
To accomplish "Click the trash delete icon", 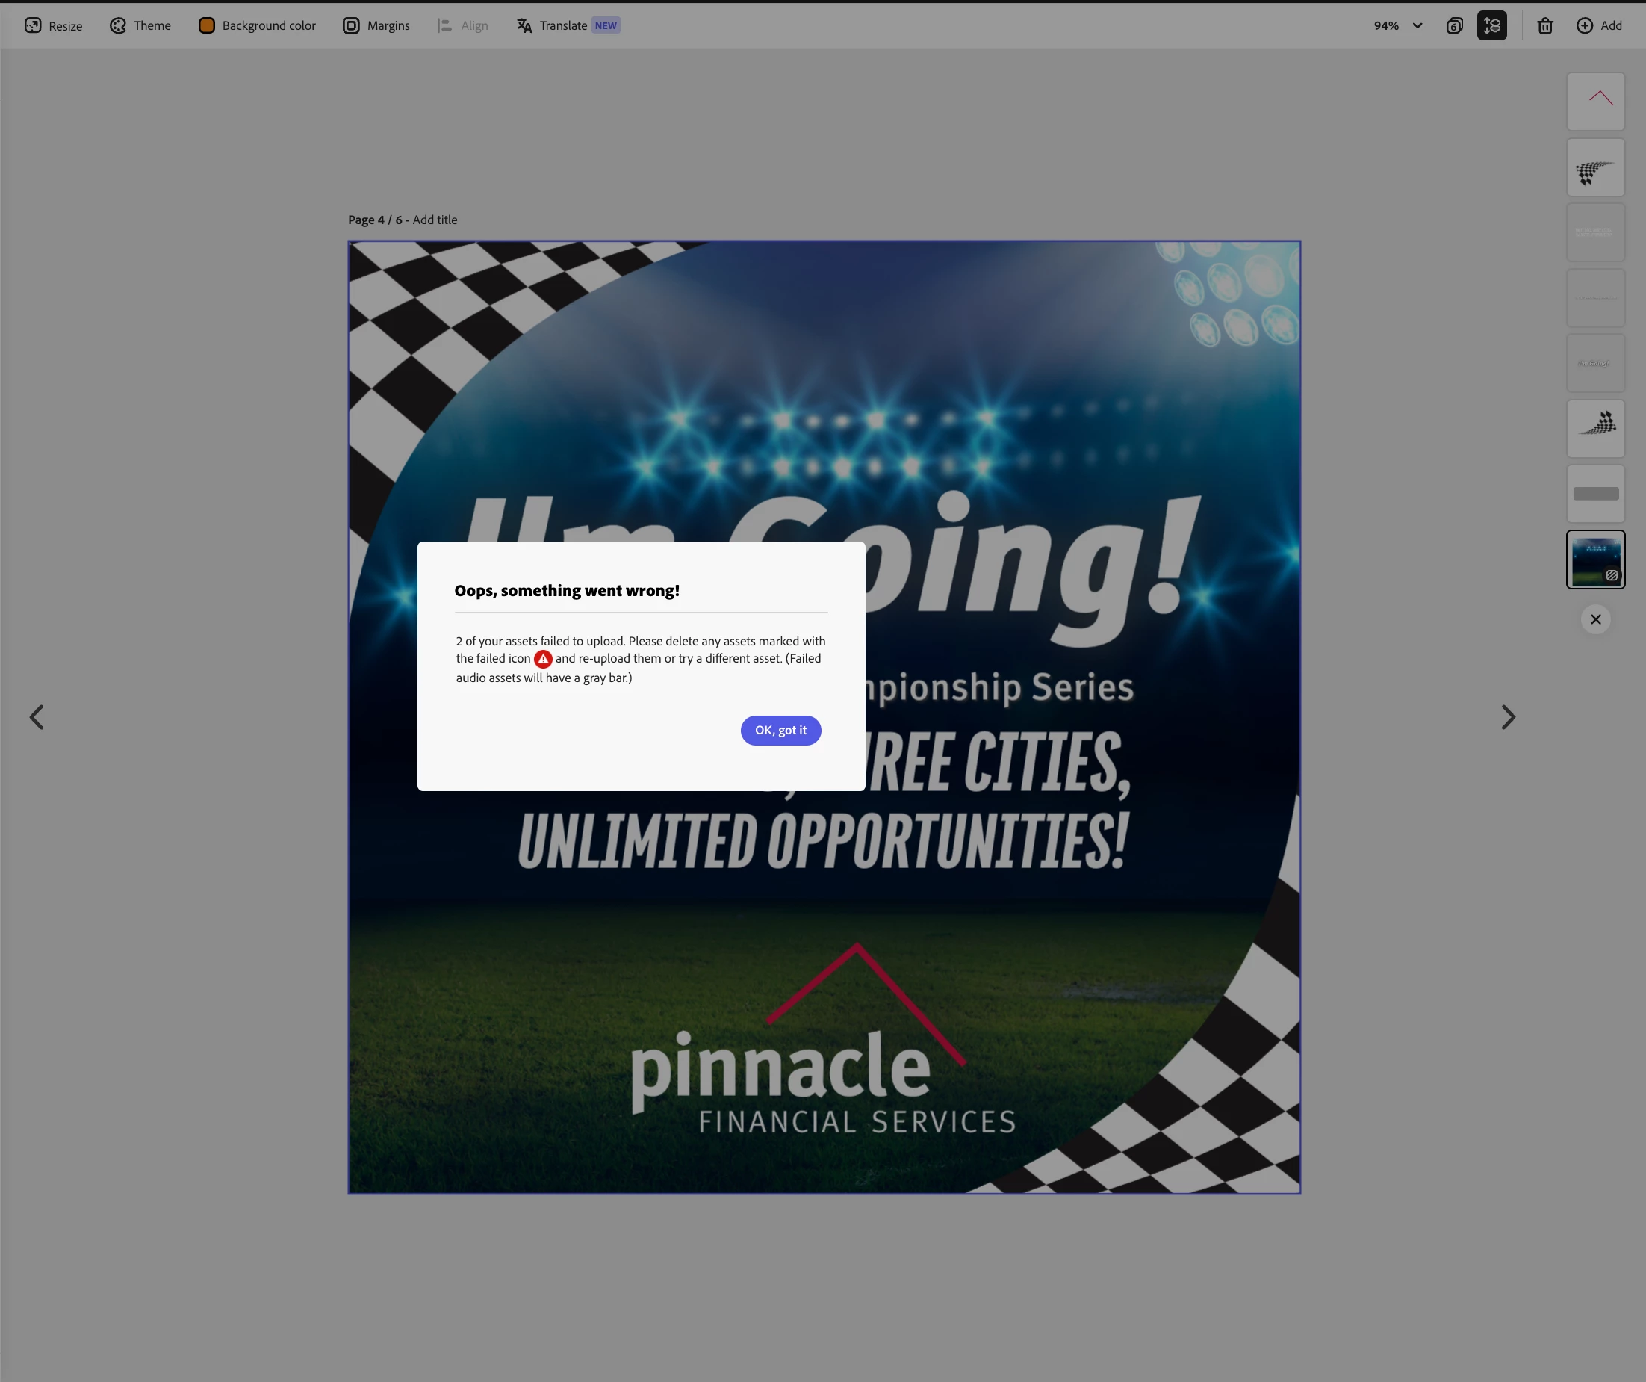I will point(1545,26).
